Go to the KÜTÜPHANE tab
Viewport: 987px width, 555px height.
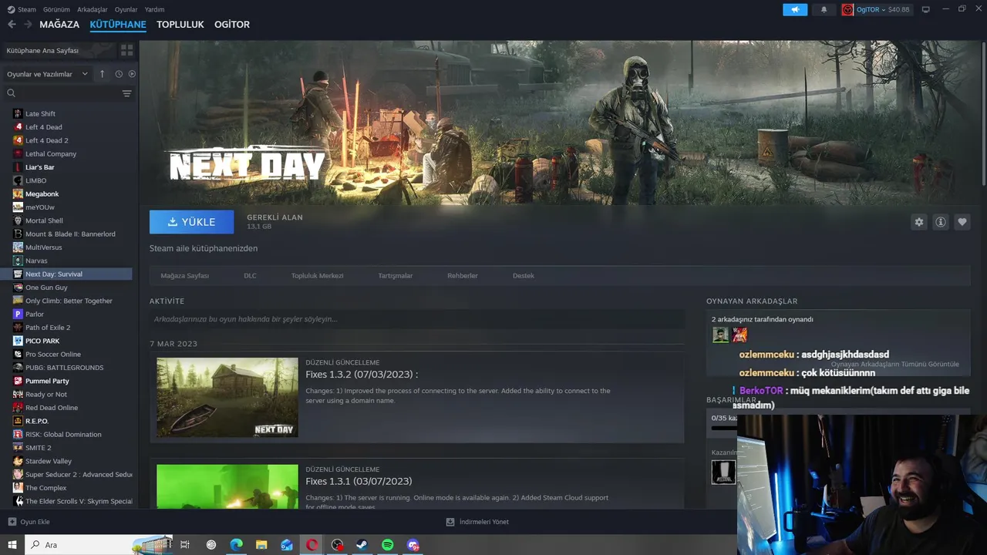point(118,25)
